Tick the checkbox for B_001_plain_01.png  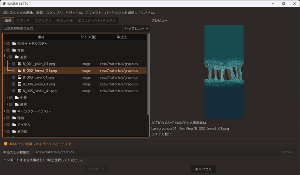(x=13, y=64)
